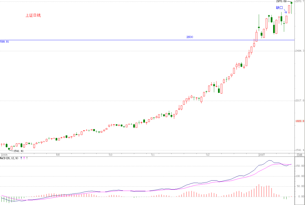Click the 2970.69 high price marker
The width and height of the screenshot is (305, 205).
281,1
